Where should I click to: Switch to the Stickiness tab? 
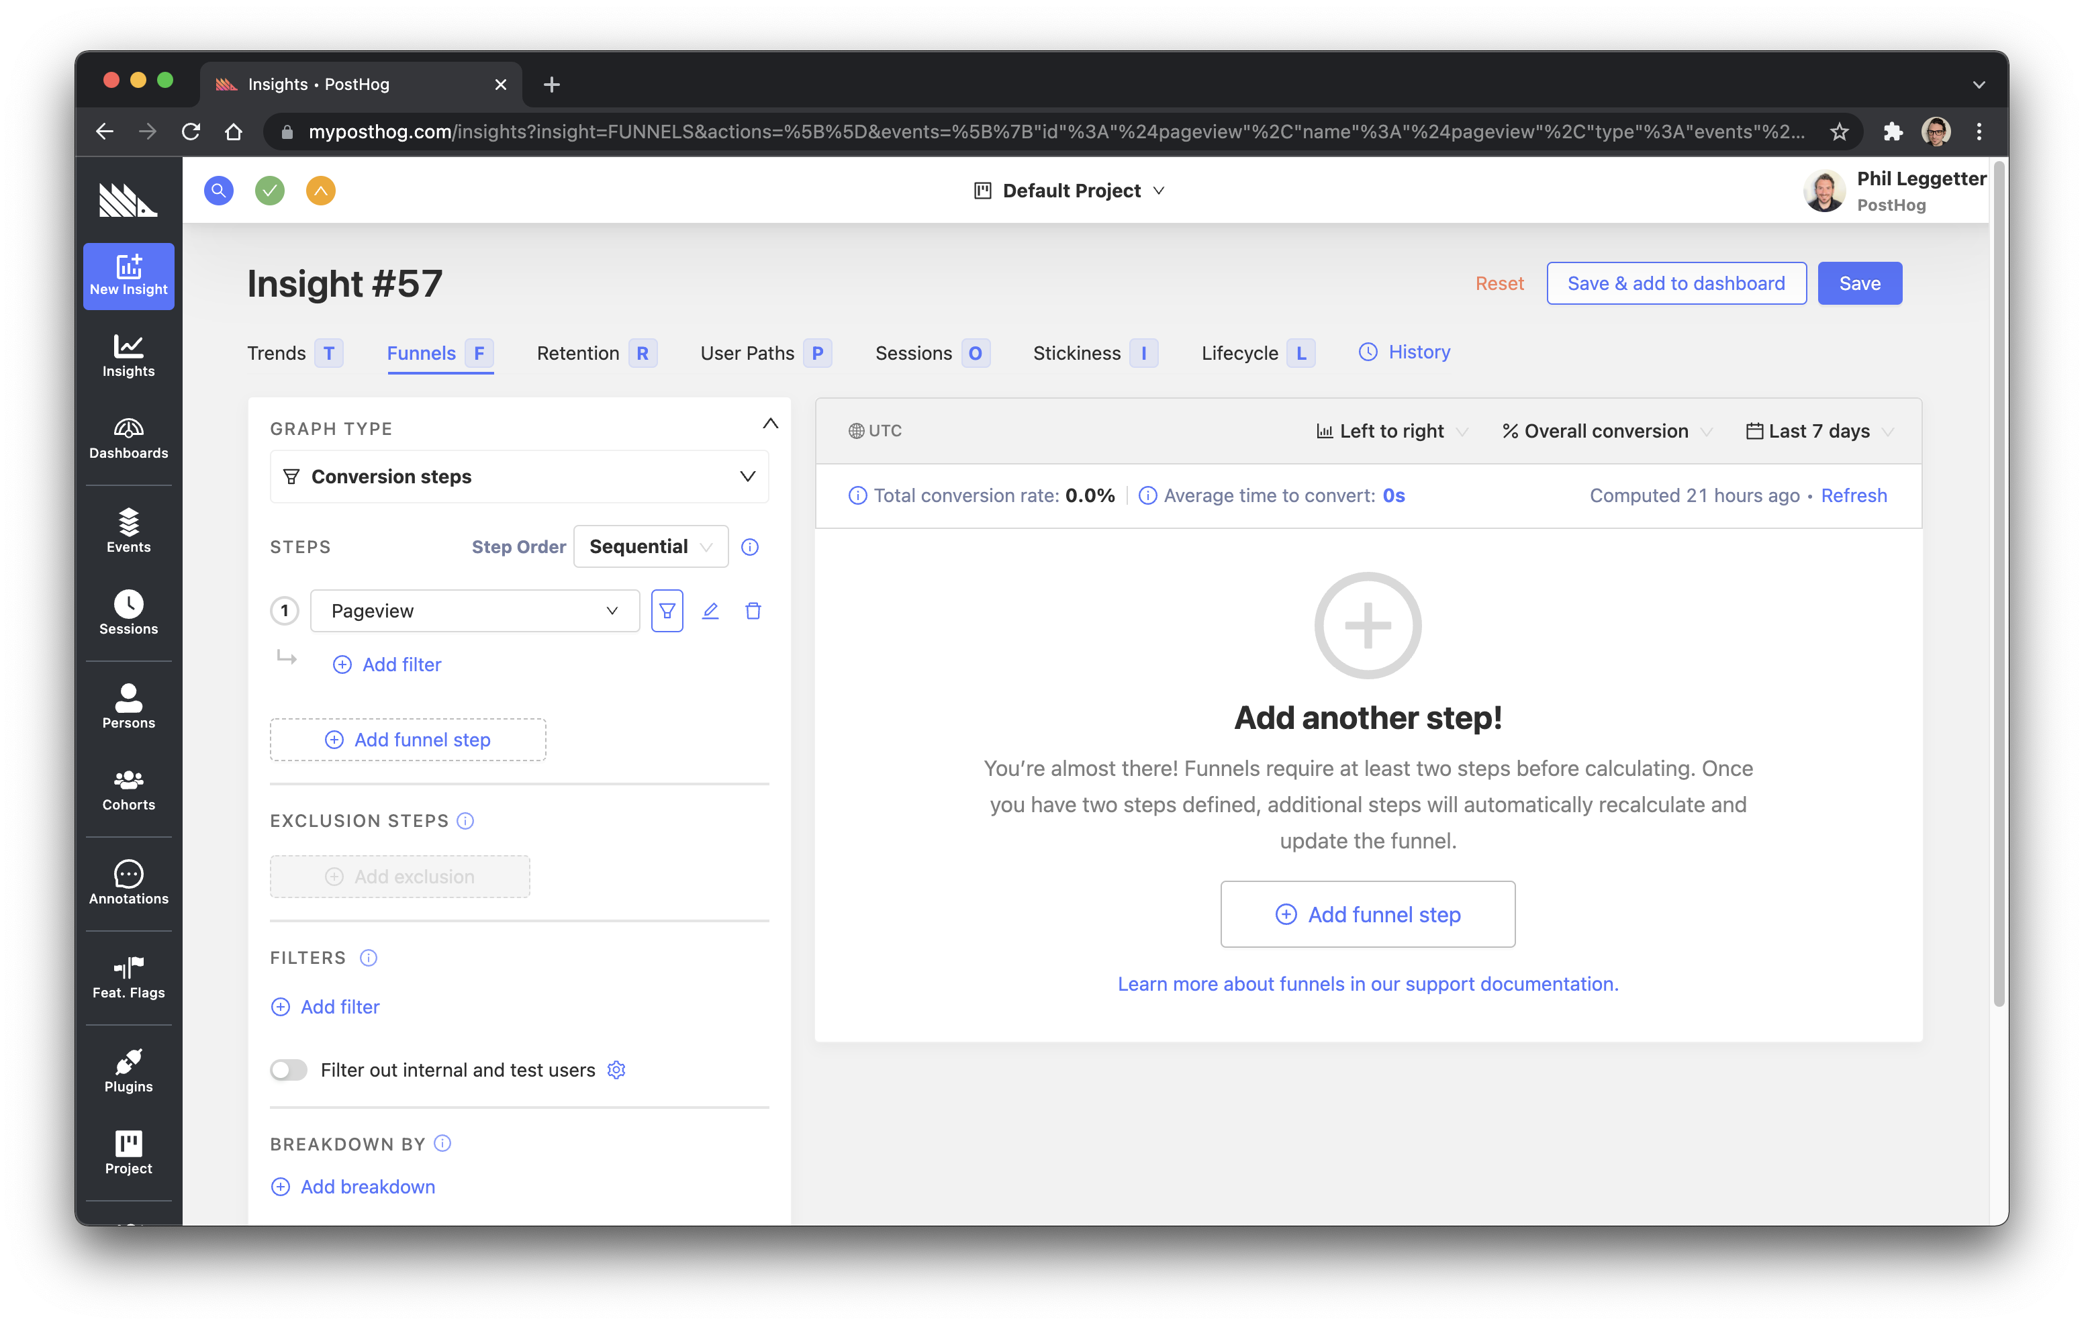(x=1095, y=353)
